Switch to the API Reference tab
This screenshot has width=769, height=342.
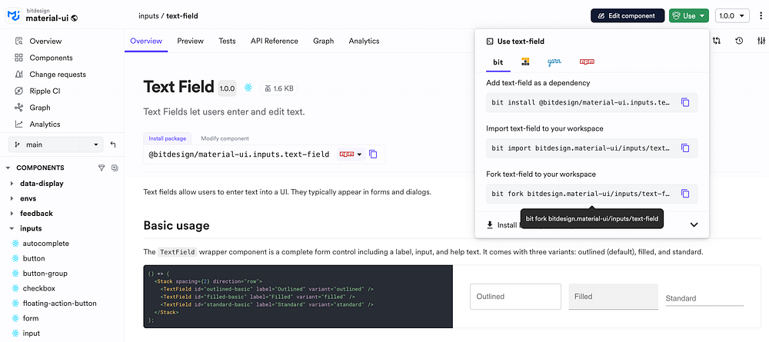275,42
